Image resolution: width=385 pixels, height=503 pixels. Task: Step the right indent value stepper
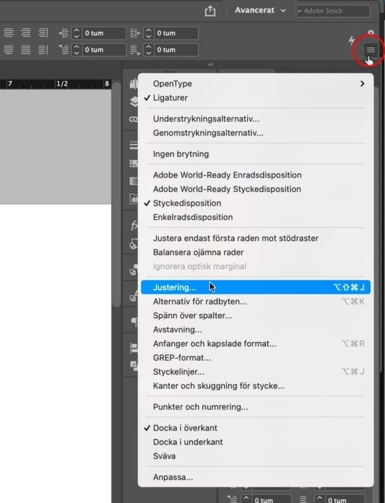149,33
